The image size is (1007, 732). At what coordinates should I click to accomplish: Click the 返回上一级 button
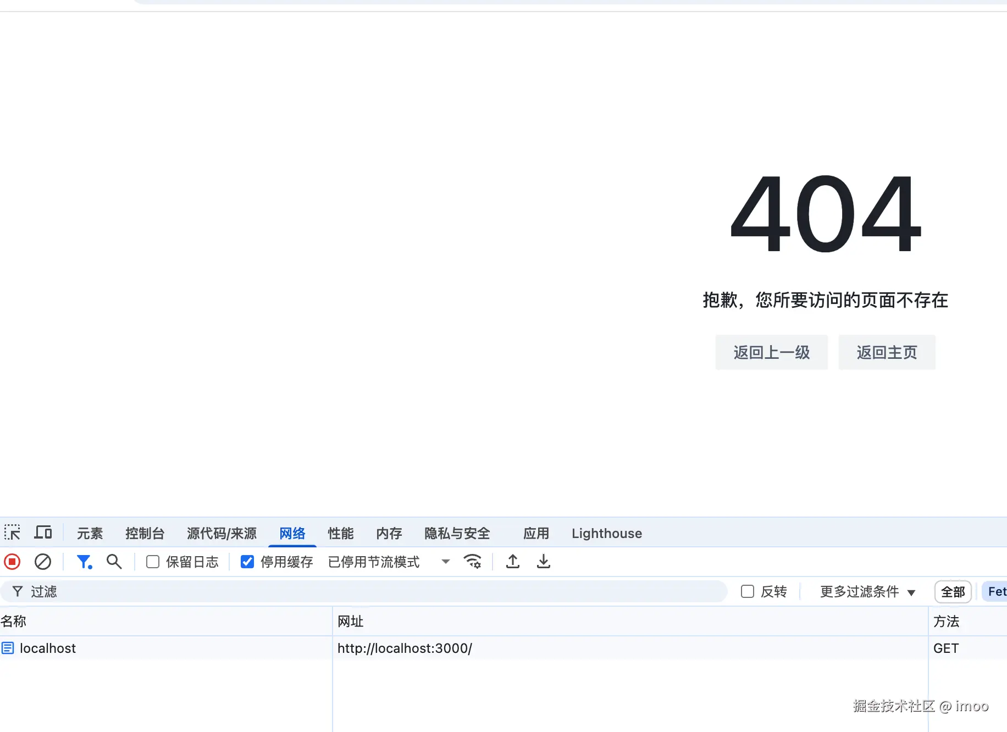coord(771,352)
